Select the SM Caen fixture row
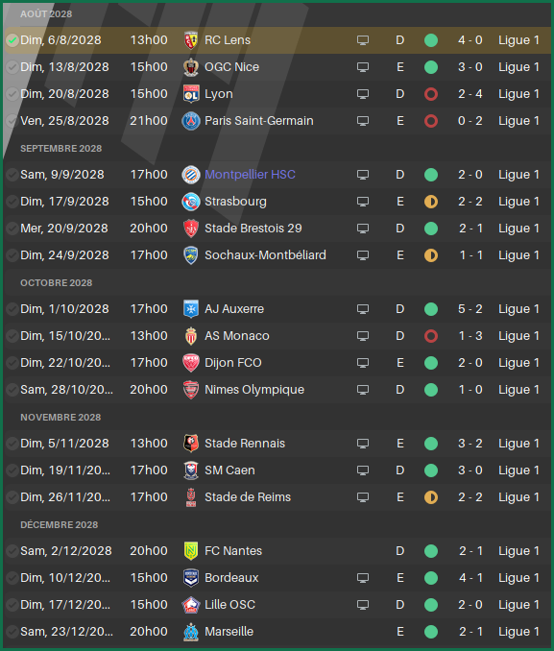Screen dimensions: 554x651 tap(277, 470)
